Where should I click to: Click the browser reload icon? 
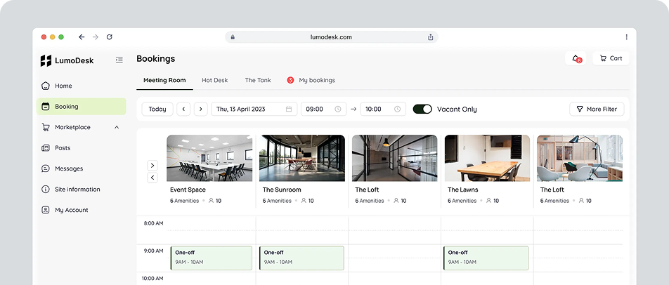point(110,37)
